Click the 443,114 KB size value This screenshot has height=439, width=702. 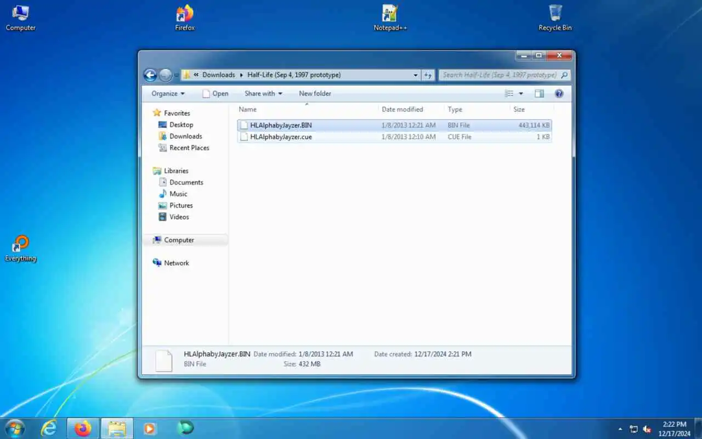534,125
